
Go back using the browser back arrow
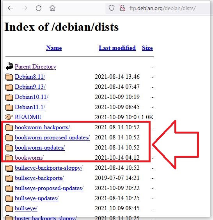coord(11,8)
